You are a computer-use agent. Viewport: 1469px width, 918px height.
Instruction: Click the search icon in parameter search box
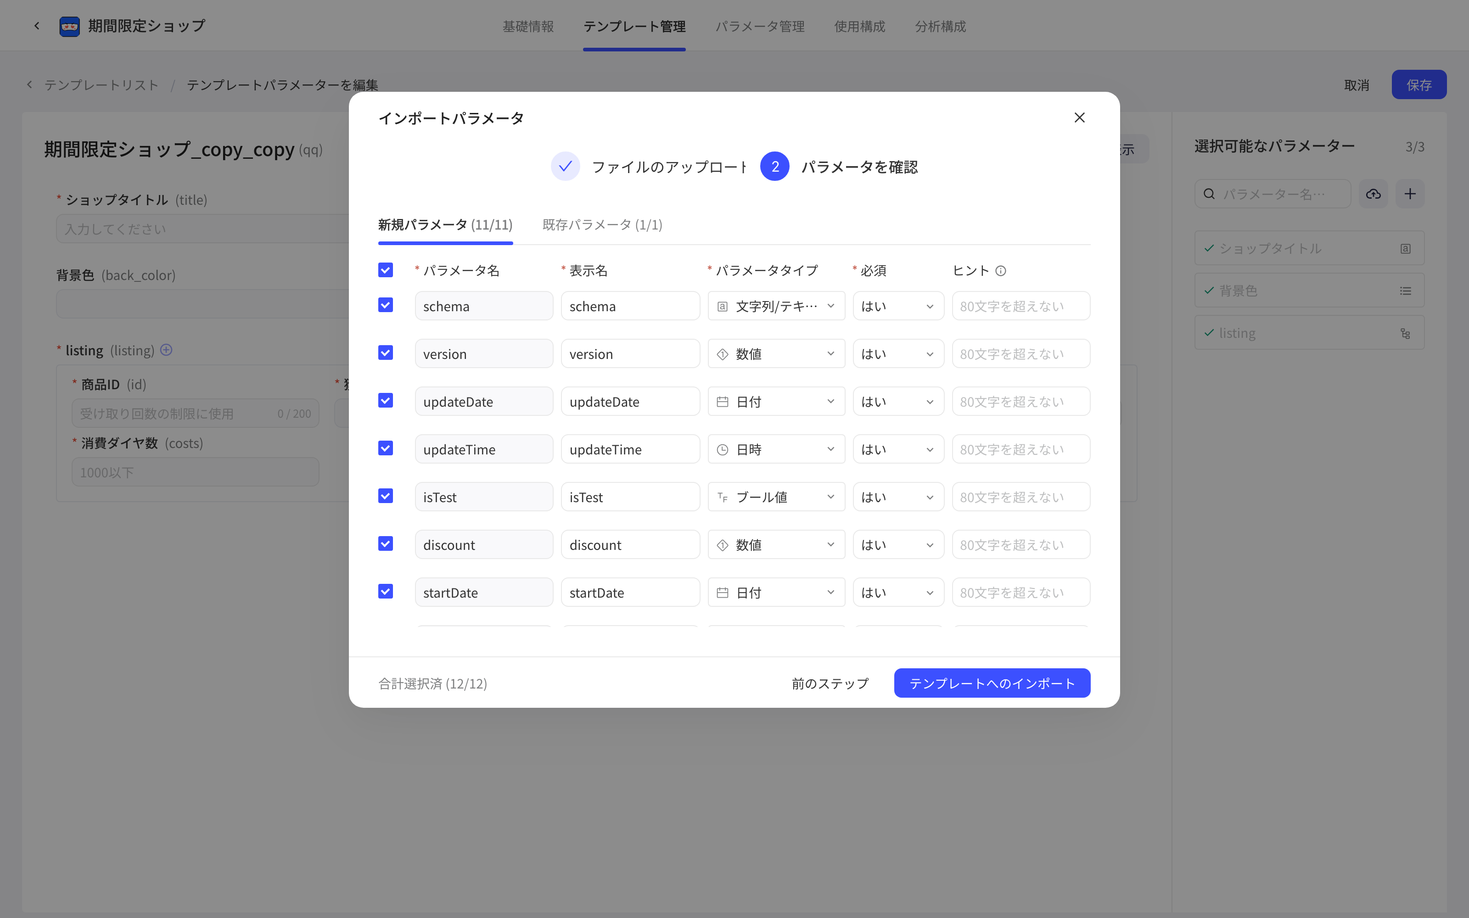point(1209,194)
